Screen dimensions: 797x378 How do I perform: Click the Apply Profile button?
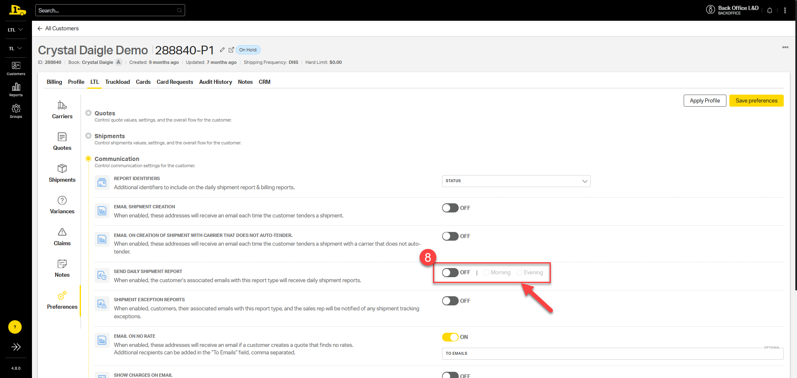[705, 100]
